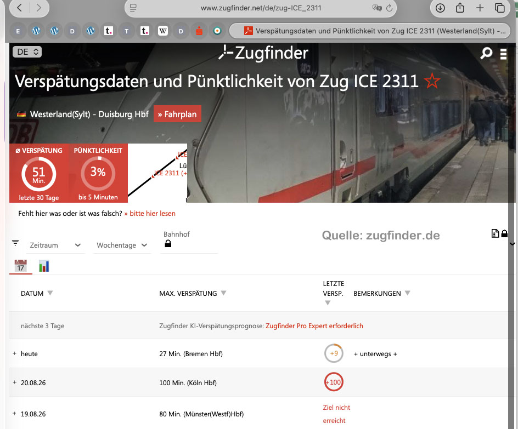Open the Wochentage dropdown
Image resolution: width=518 pixels, height=429 pixels.
(x=122, y=245)
